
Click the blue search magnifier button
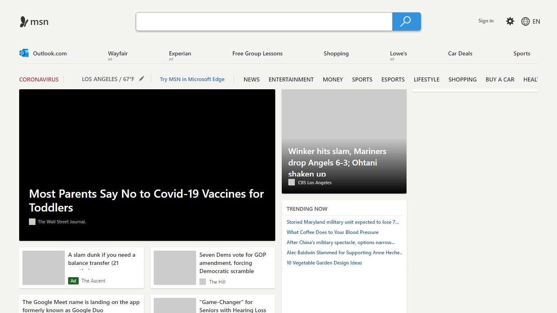(x=406, y=22)
